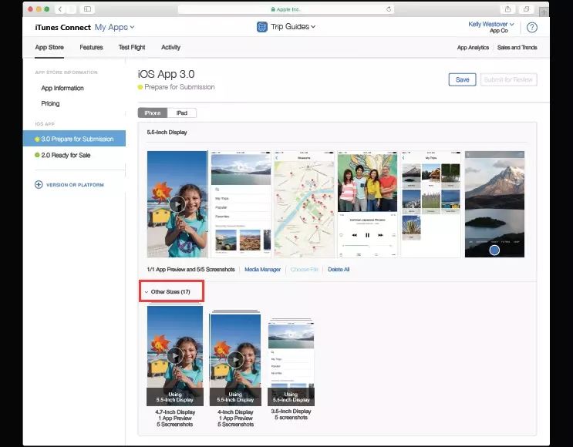Click the 5.5-Inch Display heading
This screenshot has width=573, height=447.
[x=167, y=133]
